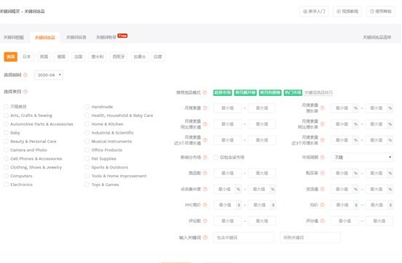
Task: Click the 排除关键词 keyword input
Action: (310, 238)
